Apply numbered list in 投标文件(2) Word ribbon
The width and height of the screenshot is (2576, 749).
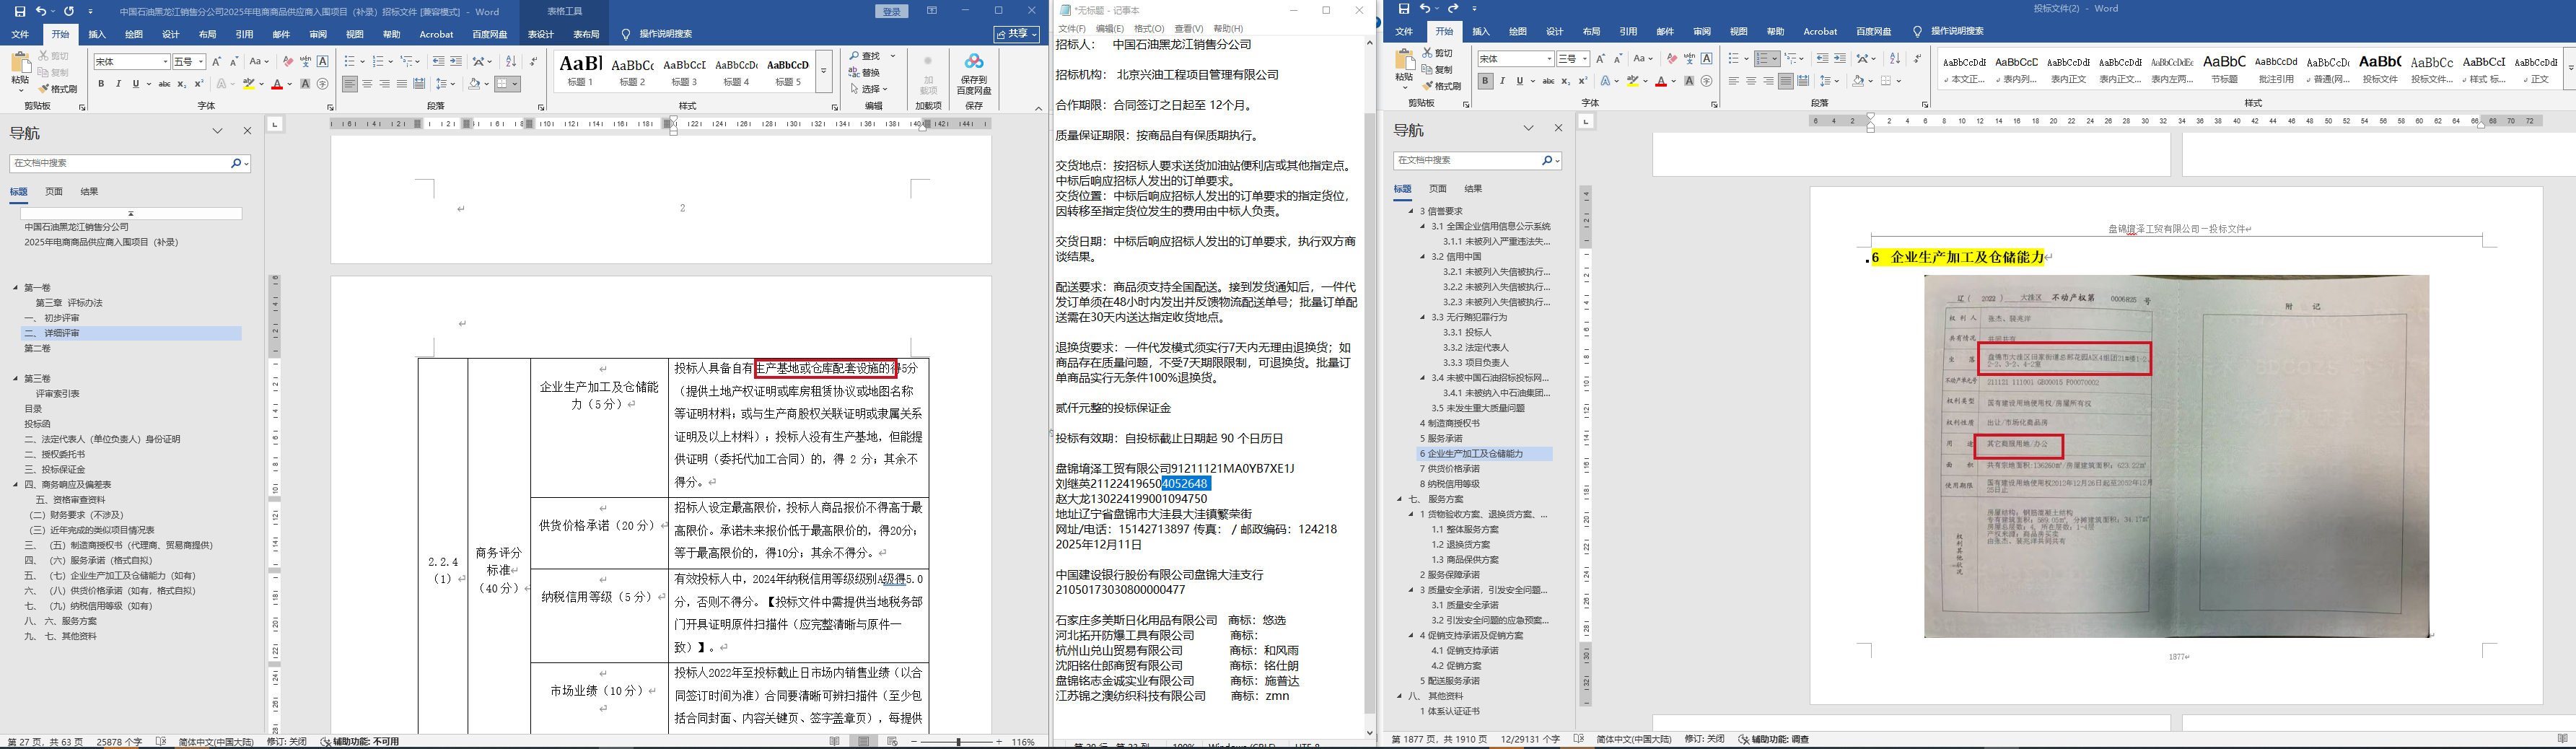pos(1763,59)
